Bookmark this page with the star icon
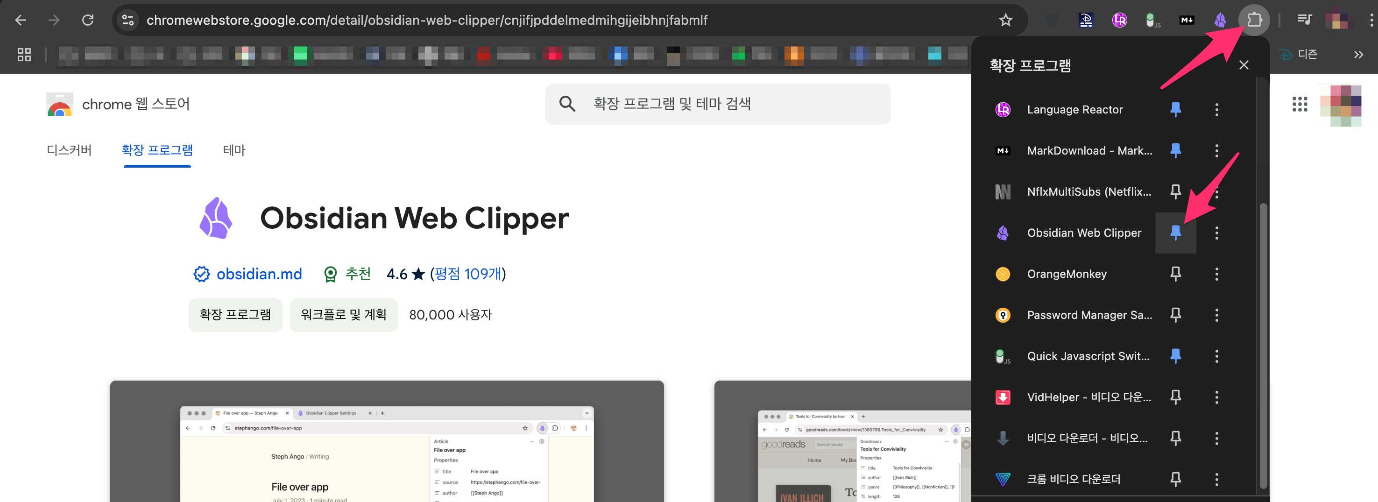 point(1005,21)
